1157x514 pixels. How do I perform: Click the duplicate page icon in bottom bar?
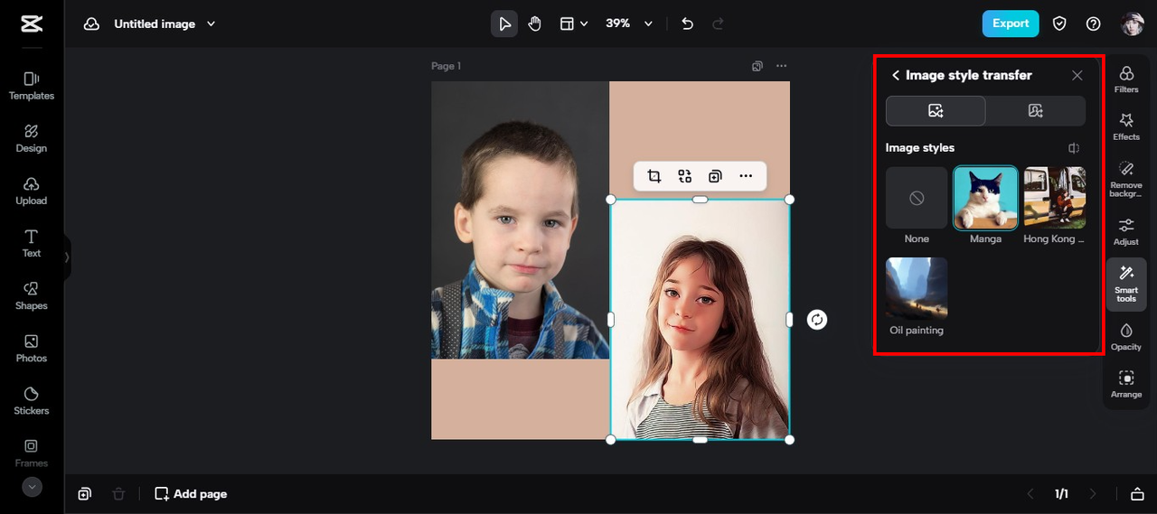click(84, 493)
